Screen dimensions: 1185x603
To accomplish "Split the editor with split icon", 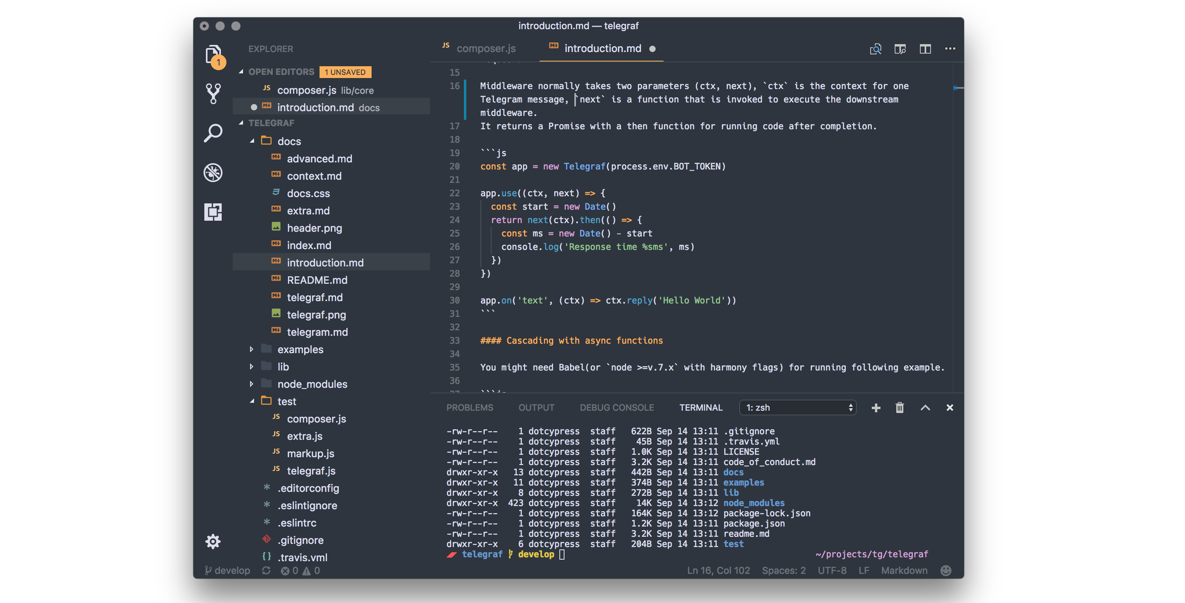I will [925, 49].
